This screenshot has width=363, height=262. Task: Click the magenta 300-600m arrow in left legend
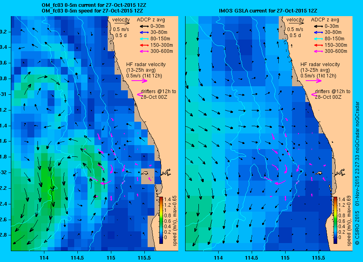click(144, 51)
